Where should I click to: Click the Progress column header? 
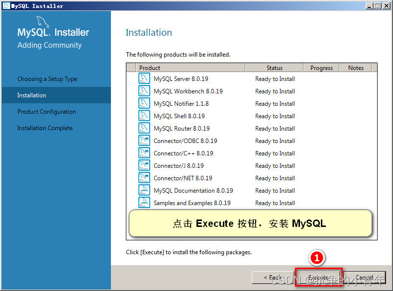(x=321, y=68)
